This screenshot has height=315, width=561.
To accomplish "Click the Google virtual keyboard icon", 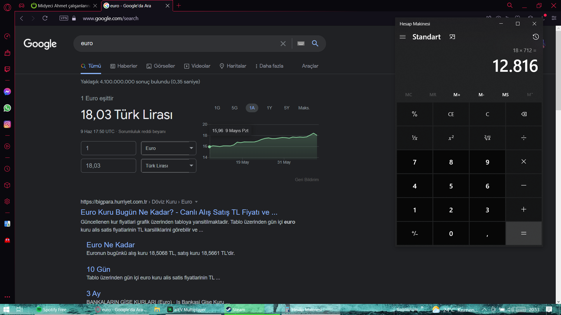I will pyautogui.click(x=301, y=43).
